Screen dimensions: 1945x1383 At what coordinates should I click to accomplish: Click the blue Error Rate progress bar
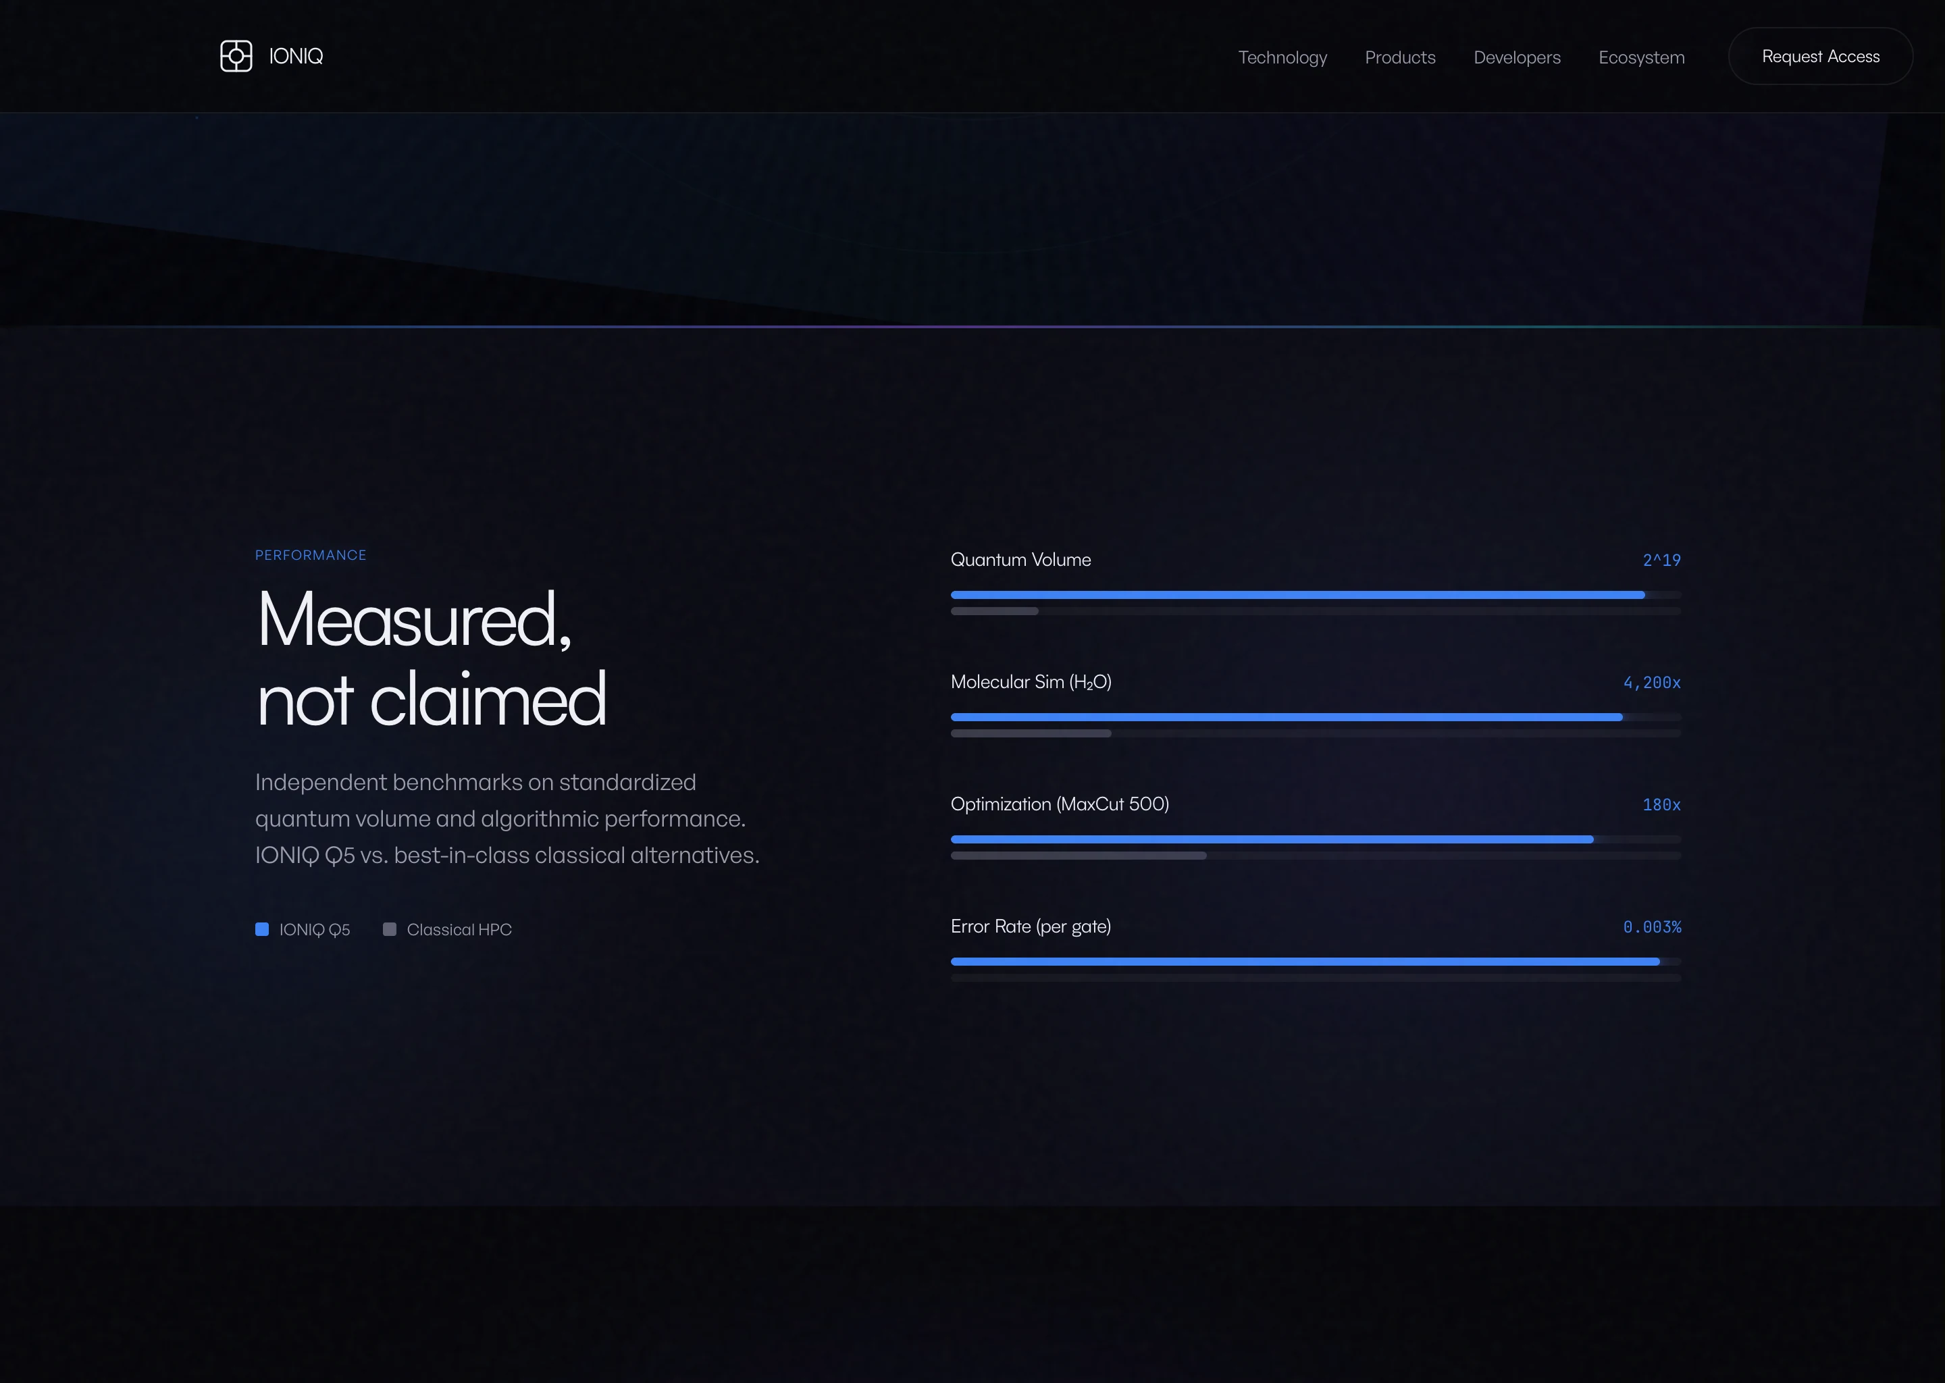coord(1305,962)
